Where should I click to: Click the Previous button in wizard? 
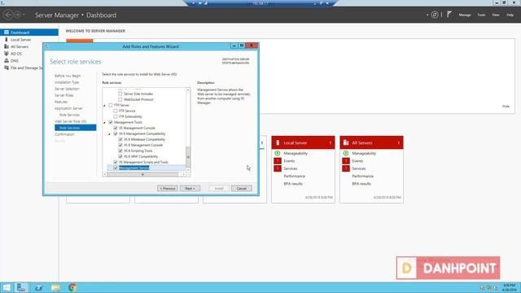point(168,188)
